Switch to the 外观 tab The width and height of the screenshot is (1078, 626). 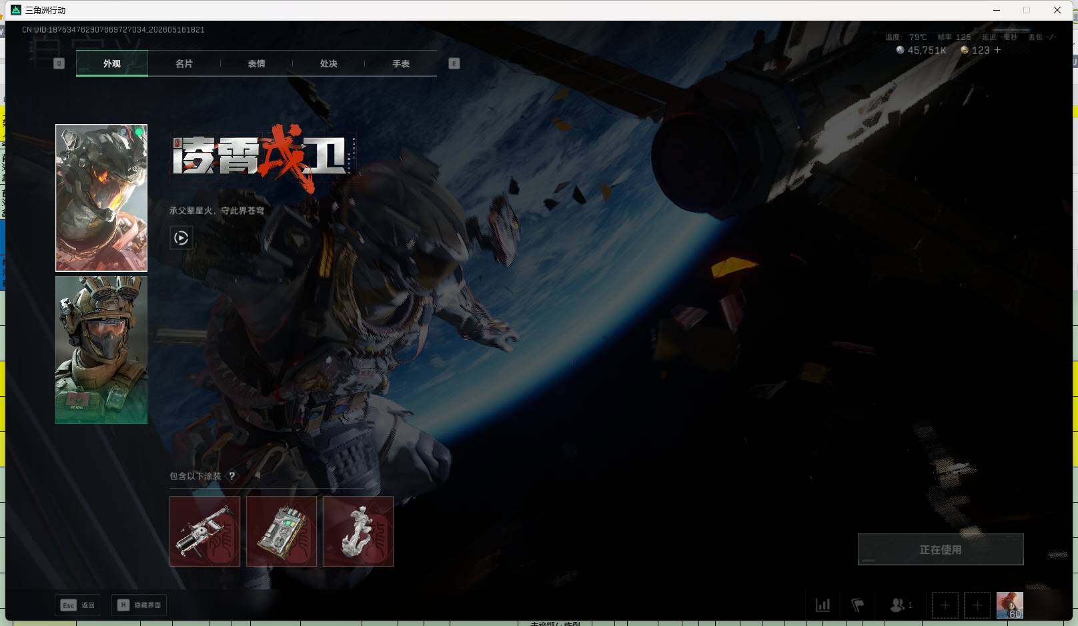tap(112, 63)
